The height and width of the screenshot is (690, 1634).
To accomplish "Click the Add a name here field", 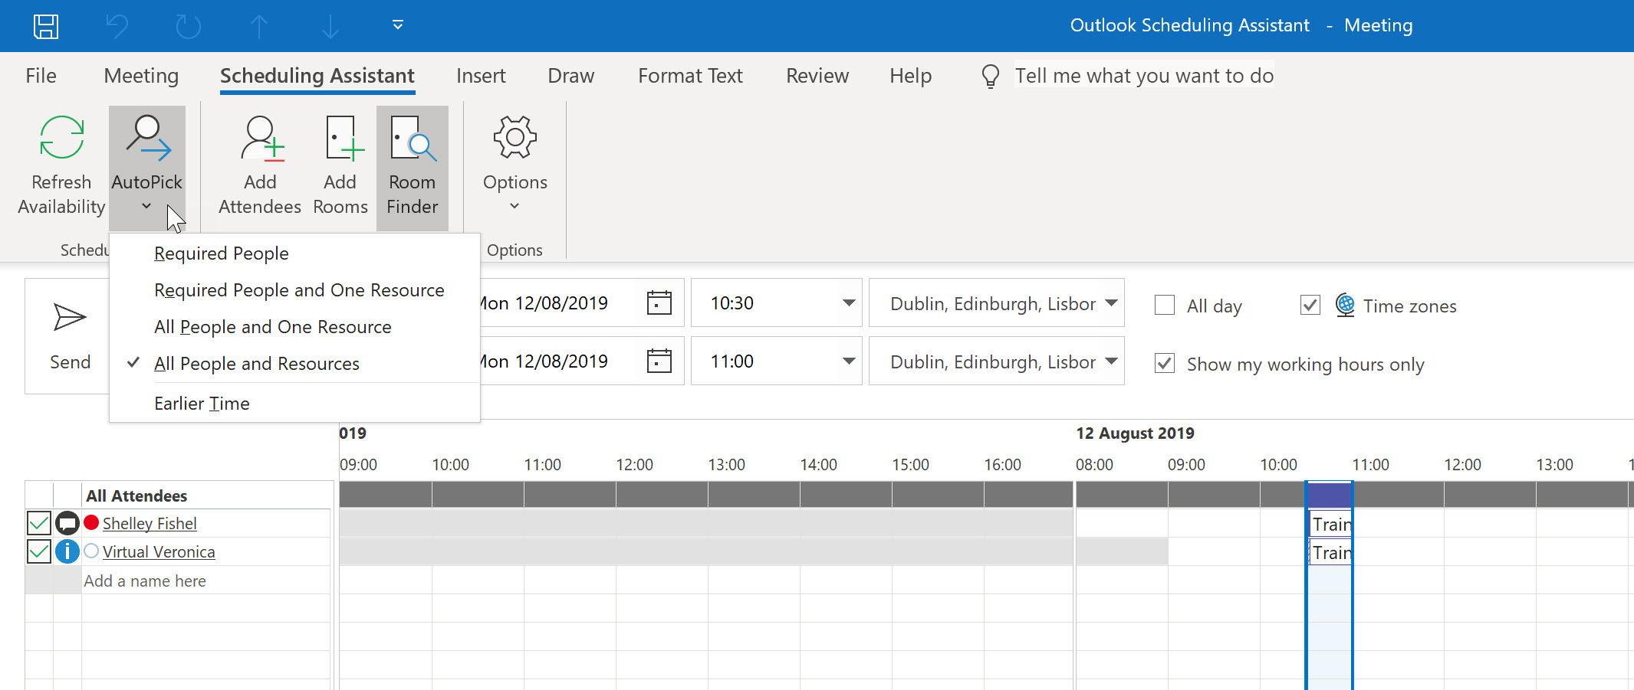I will click(x=205, y=580).
